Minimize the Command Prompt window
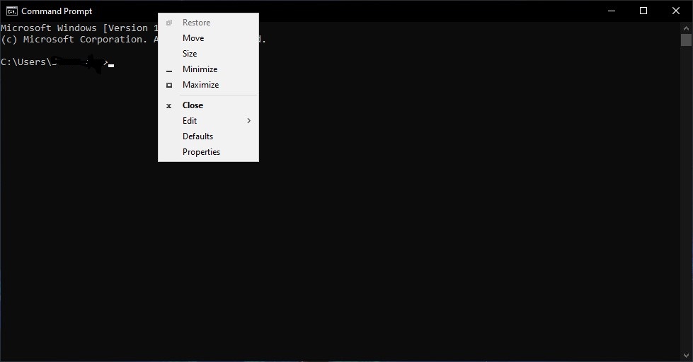 tap(612, 11)
